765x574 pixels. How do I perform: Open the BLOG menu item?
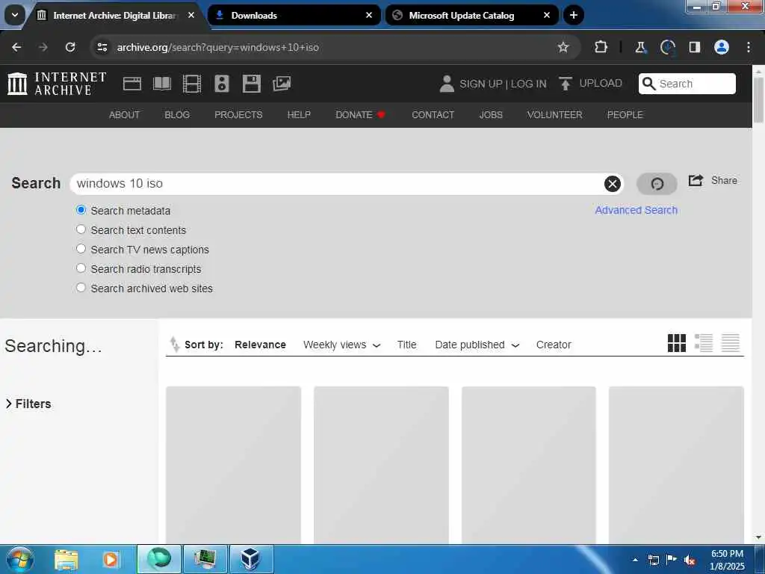click(x=177, y=114)
